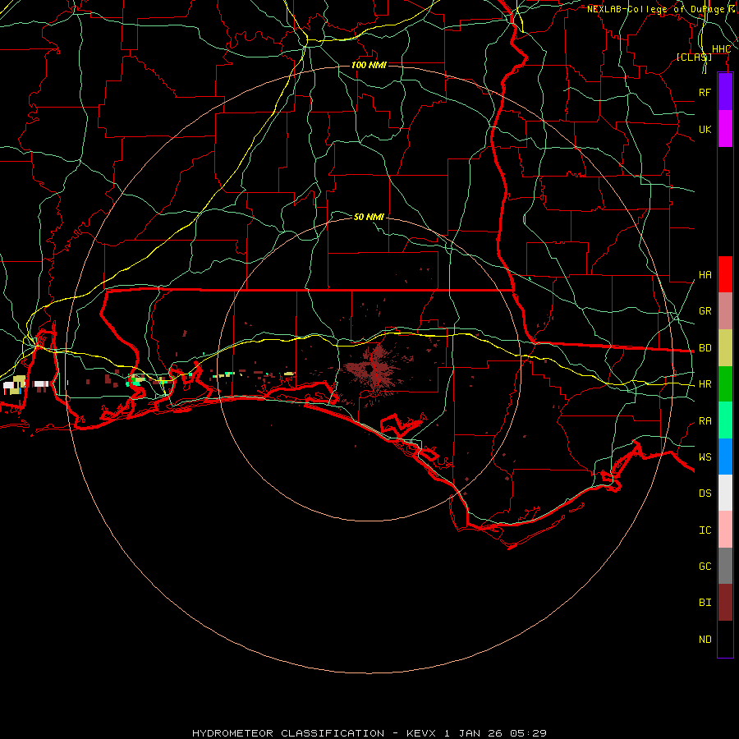Click the DS white legend swatch
This screenshot has height=739, width=739.
click(725, 493)
